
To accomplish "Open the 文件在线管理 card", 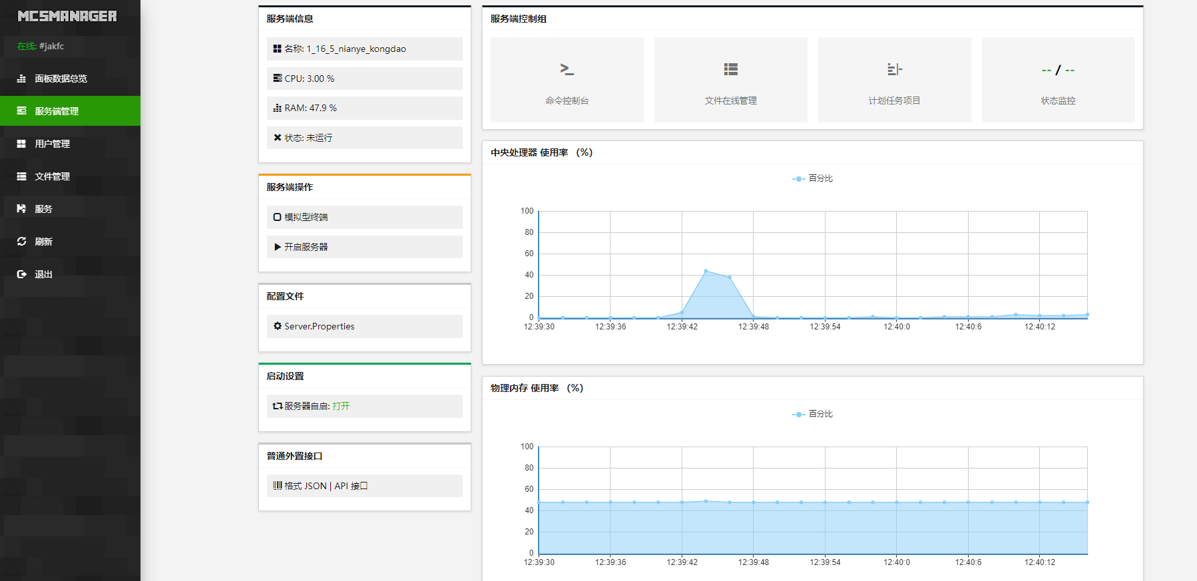I will pos(731,80).
